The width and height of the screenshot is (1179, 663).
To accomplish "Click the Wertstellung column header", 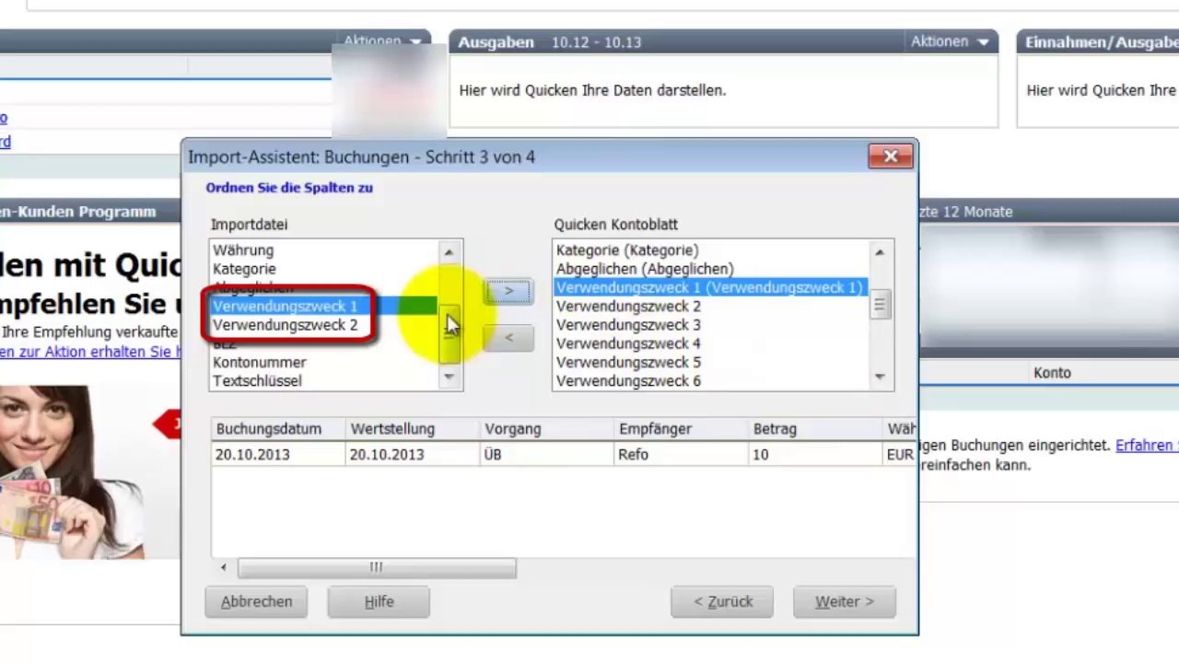I will pyautogui.click(x=413, y=429).
